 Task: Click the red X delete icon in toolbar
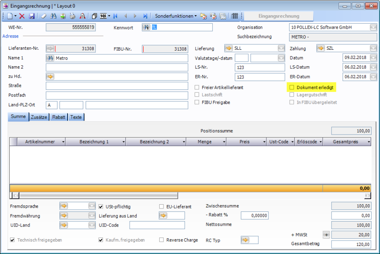22,16
